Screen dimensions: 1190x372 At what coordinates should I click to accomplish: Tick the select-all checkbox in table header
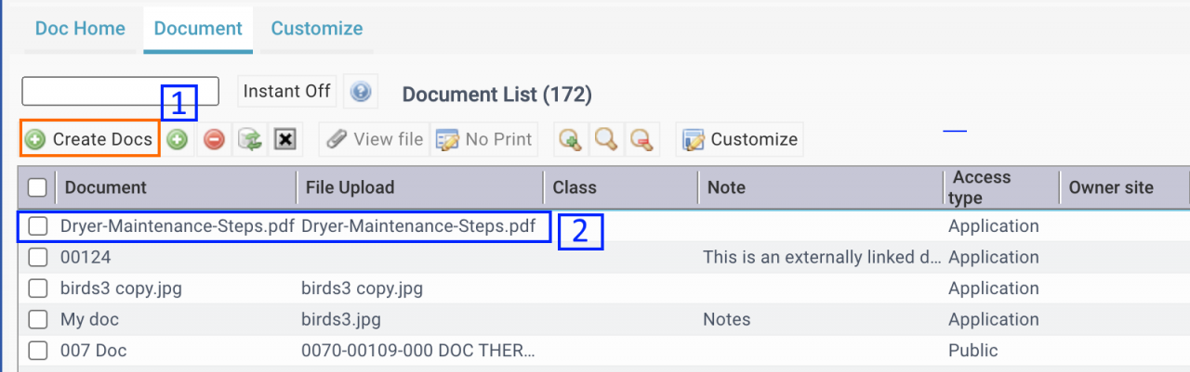pyautogui.click(x=37, y=187)
